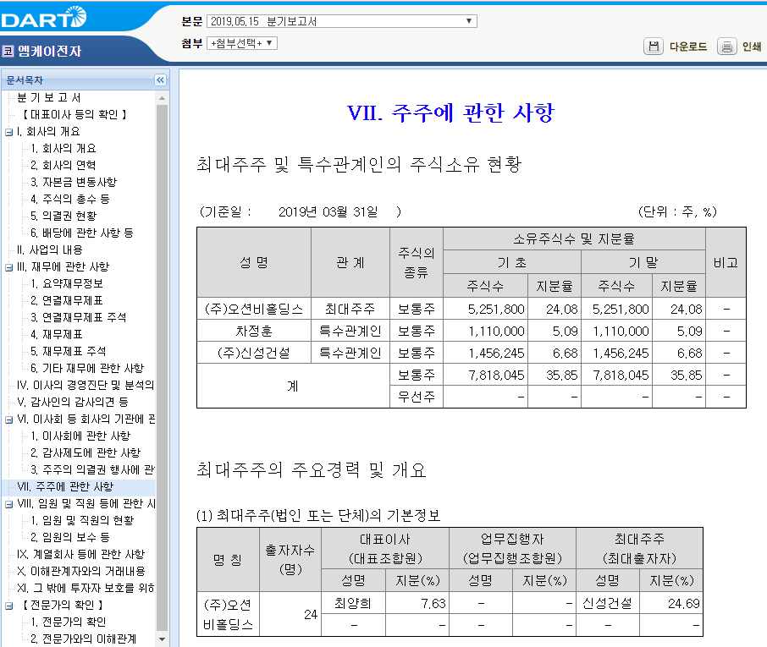This screenshot has width=767, height=647.
Task: Click the DART logo
Action: 44,18
